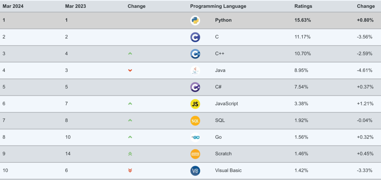Click the C# language name
This screenshot has height=180, width=381.
click(x=218, y=87)
